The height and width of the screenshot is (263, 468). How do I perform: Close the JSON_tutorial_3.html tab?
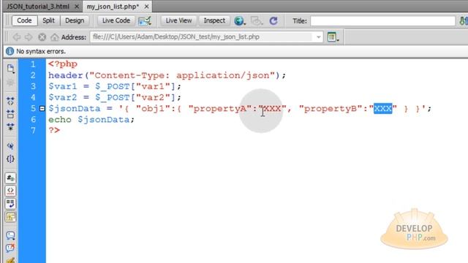(x=77, y=7)
